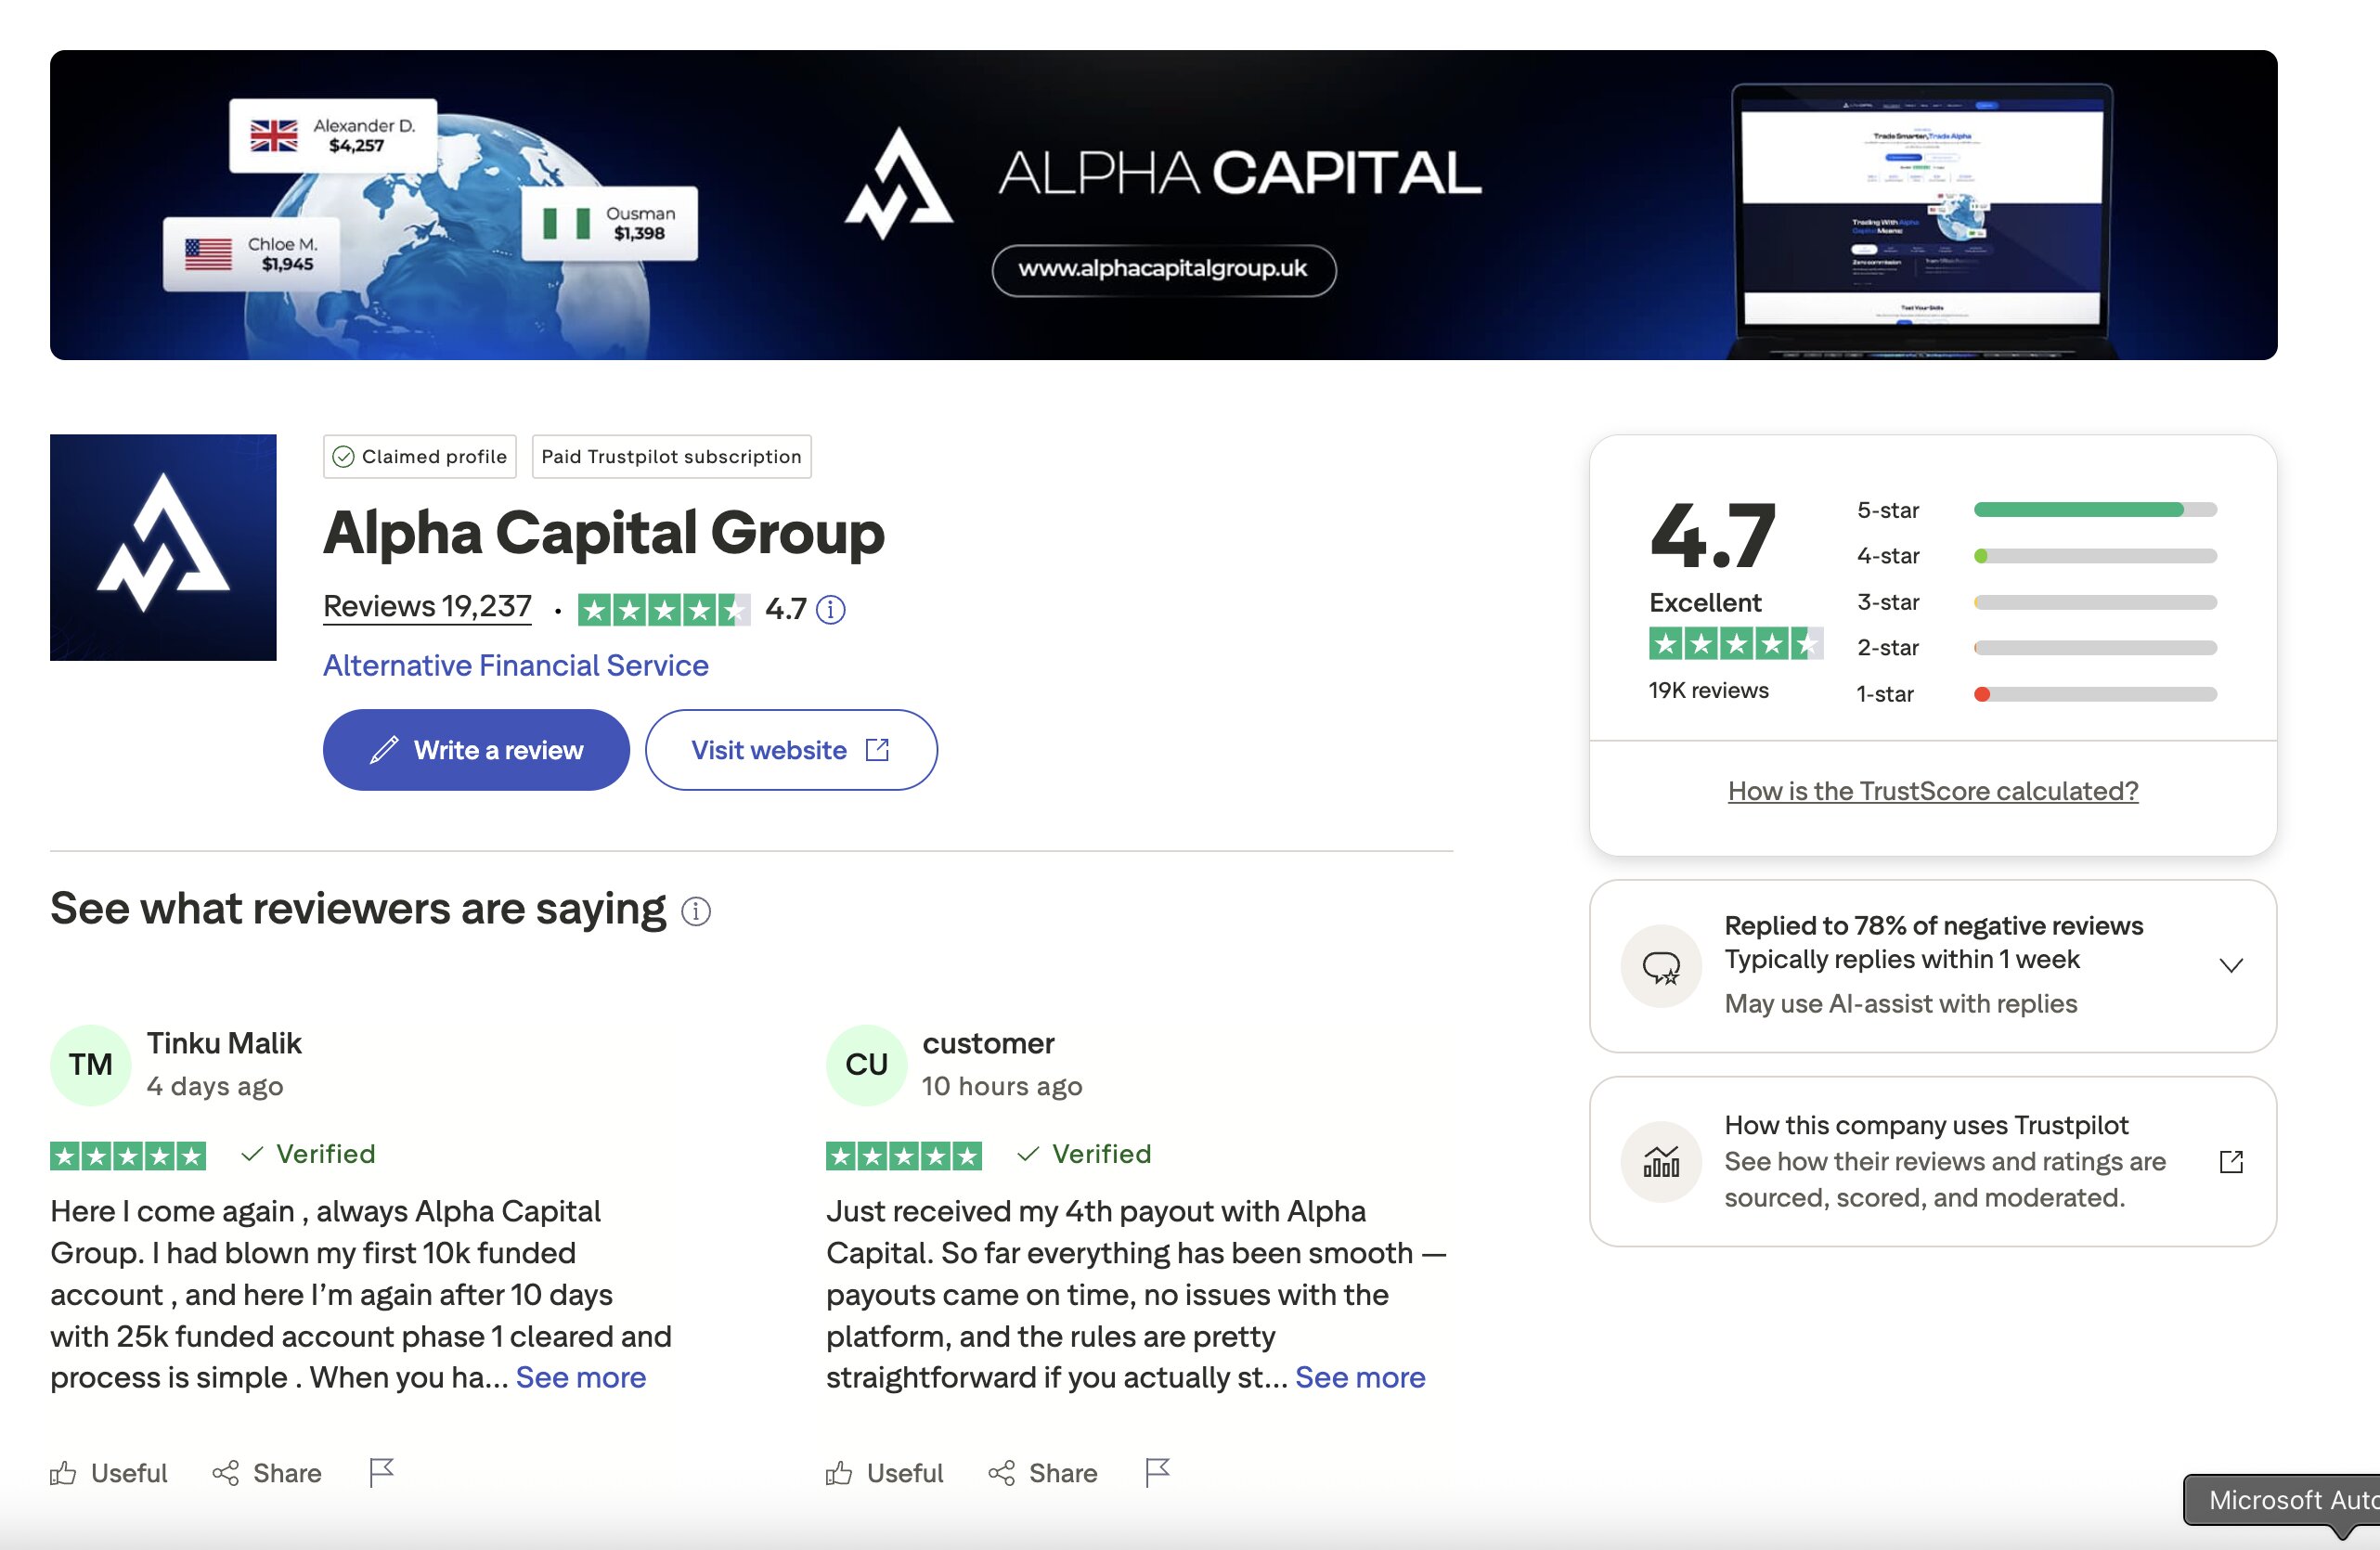Viewport: 2380px width, 1550px height.
Task: Open the Alpha Capital banner image
Action: pos(1164,205)
